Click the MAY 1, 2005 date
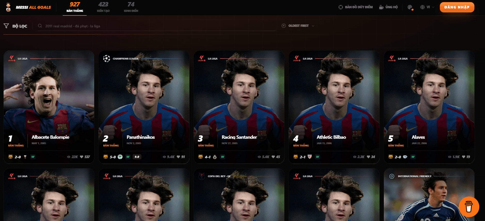 [39, 143]
